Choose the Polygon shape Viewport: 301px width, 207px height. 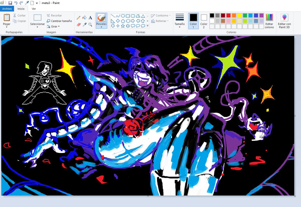click(x=138, y=16)
